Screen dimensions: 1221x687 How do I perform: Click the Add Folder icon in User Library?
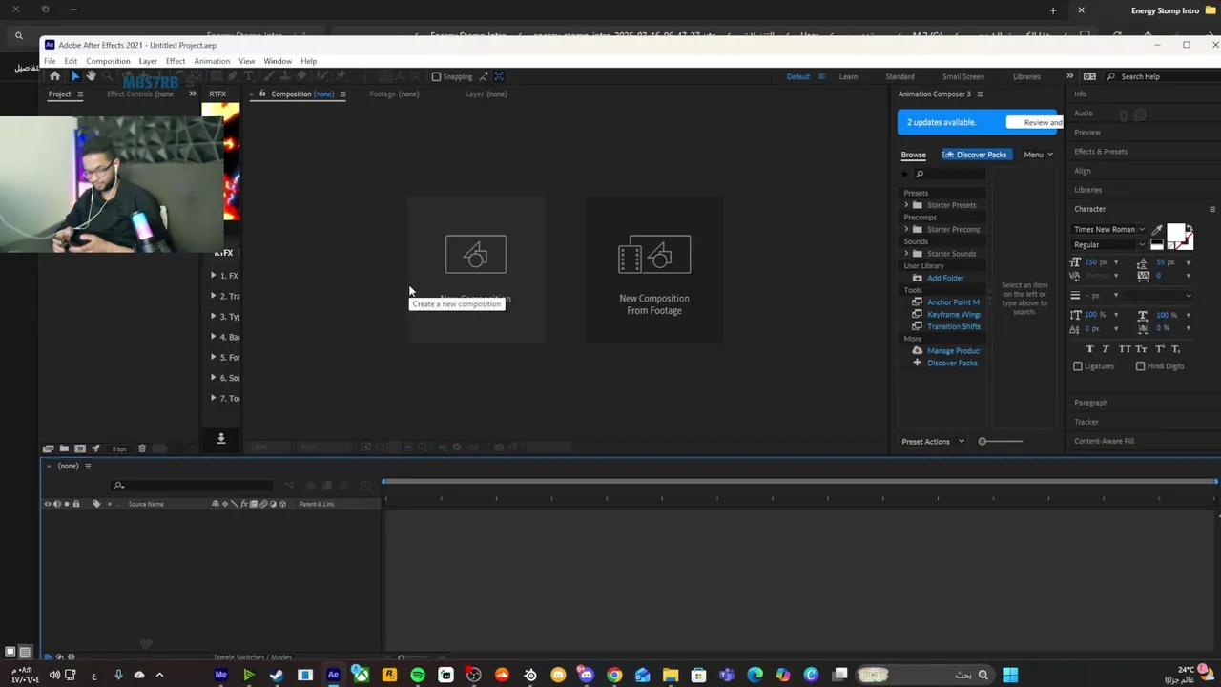point(918,278)
